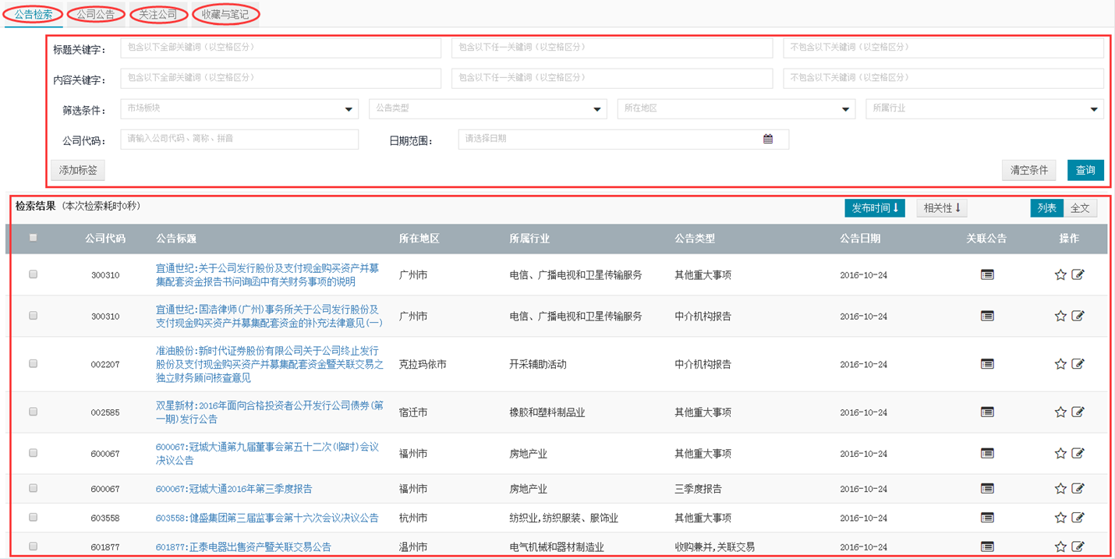Star the 双星新材 bond announcement
The height and width of the screenshot is (559, 1115).
pos(1060,412)
